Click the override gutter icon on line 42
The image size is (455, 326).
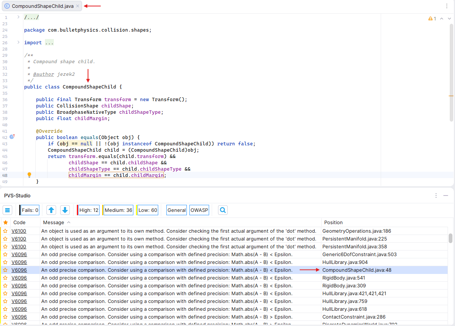(x=12, y=137)
